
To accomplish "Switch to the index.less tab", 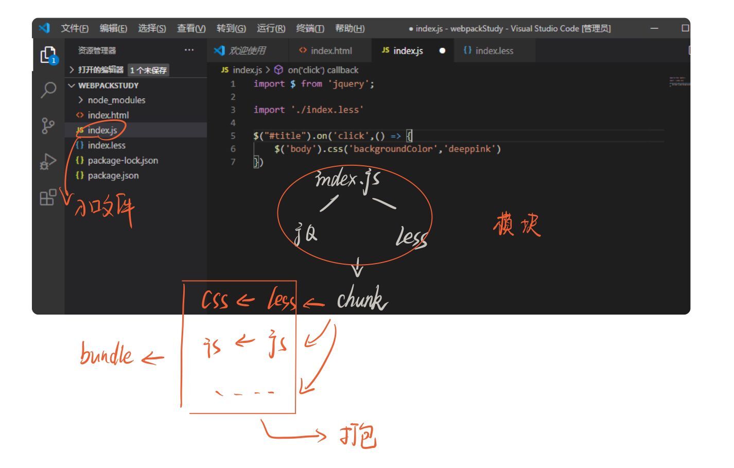I will 495,51.
